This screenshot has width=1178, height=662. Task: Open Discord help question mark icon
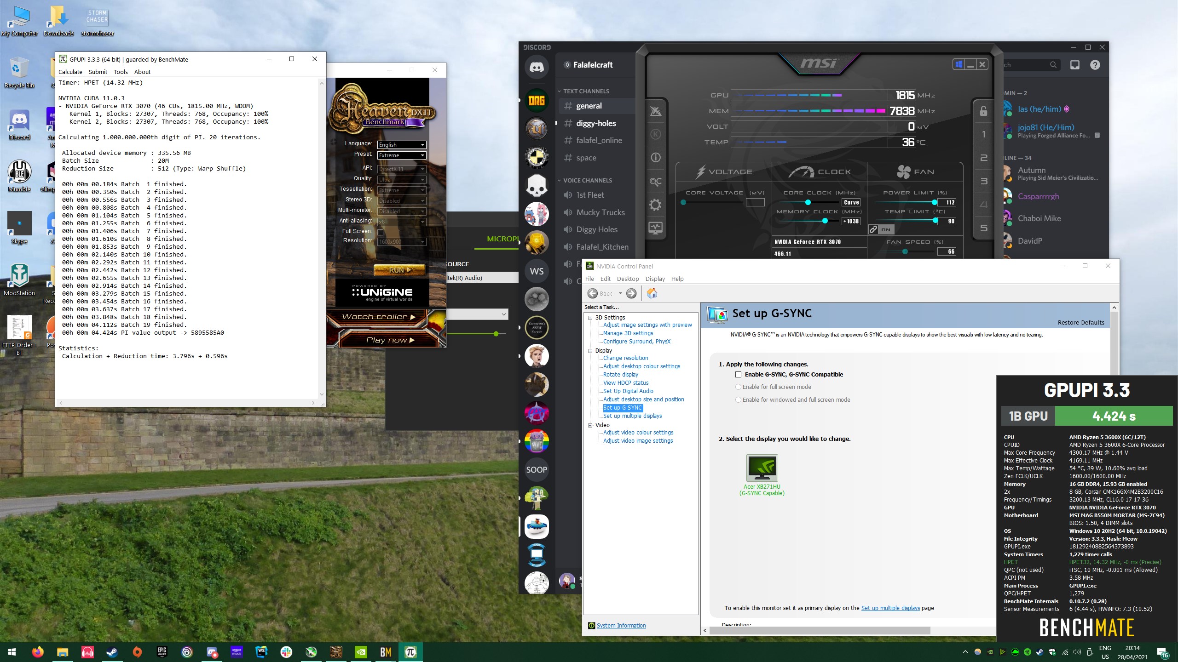click(x=1095, y=65)
